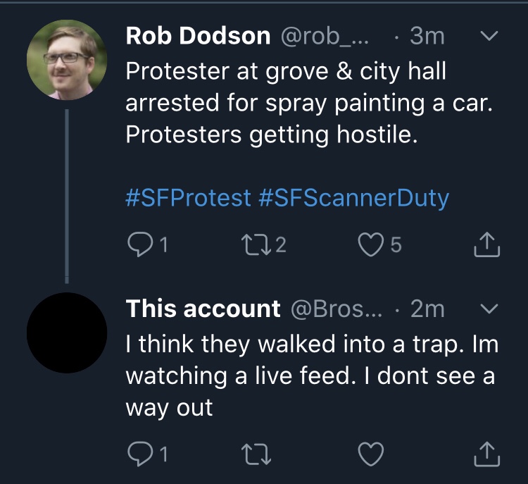The height and width of the screenshot is (484, 528).
Task: Share Rob Dodson's tweet
Action: tap(486, 244)
